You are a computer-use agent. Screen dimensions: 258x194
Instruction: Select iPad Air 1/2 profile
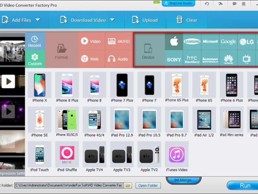204,122
